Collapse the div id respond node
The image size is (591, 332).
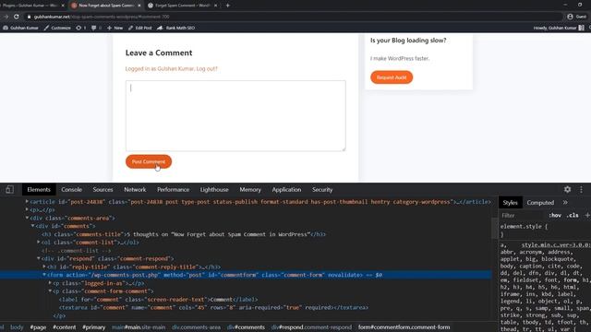coord(39,258)
